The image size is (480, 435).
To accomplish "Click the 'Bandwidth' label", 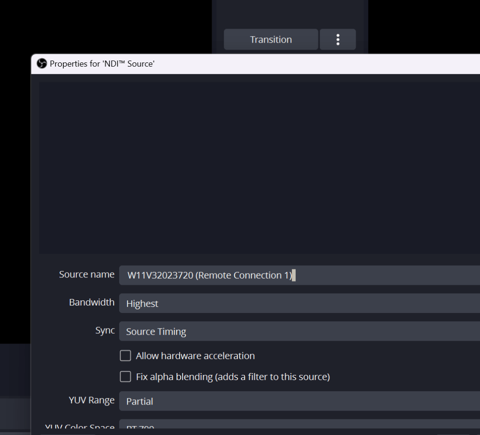I will point(92,302).
